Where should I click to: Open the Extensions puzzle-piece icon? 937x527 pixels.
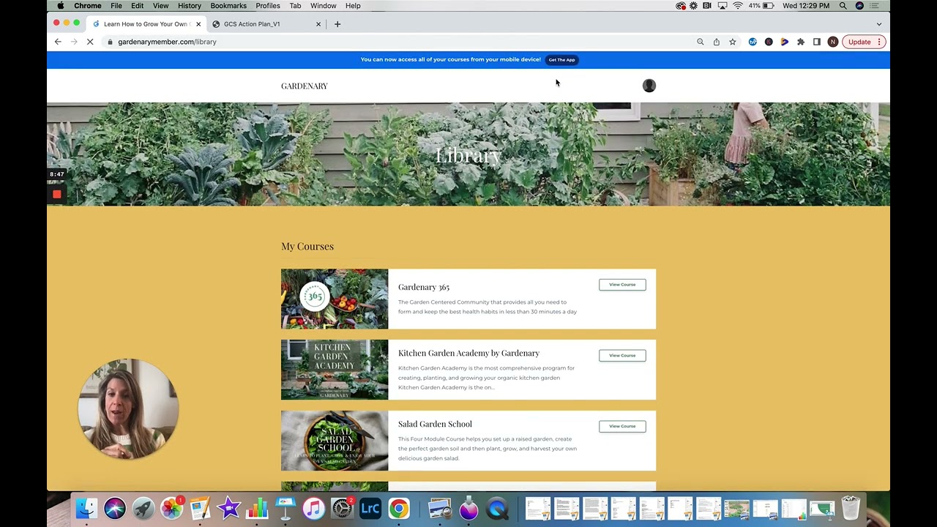(800, 42)
